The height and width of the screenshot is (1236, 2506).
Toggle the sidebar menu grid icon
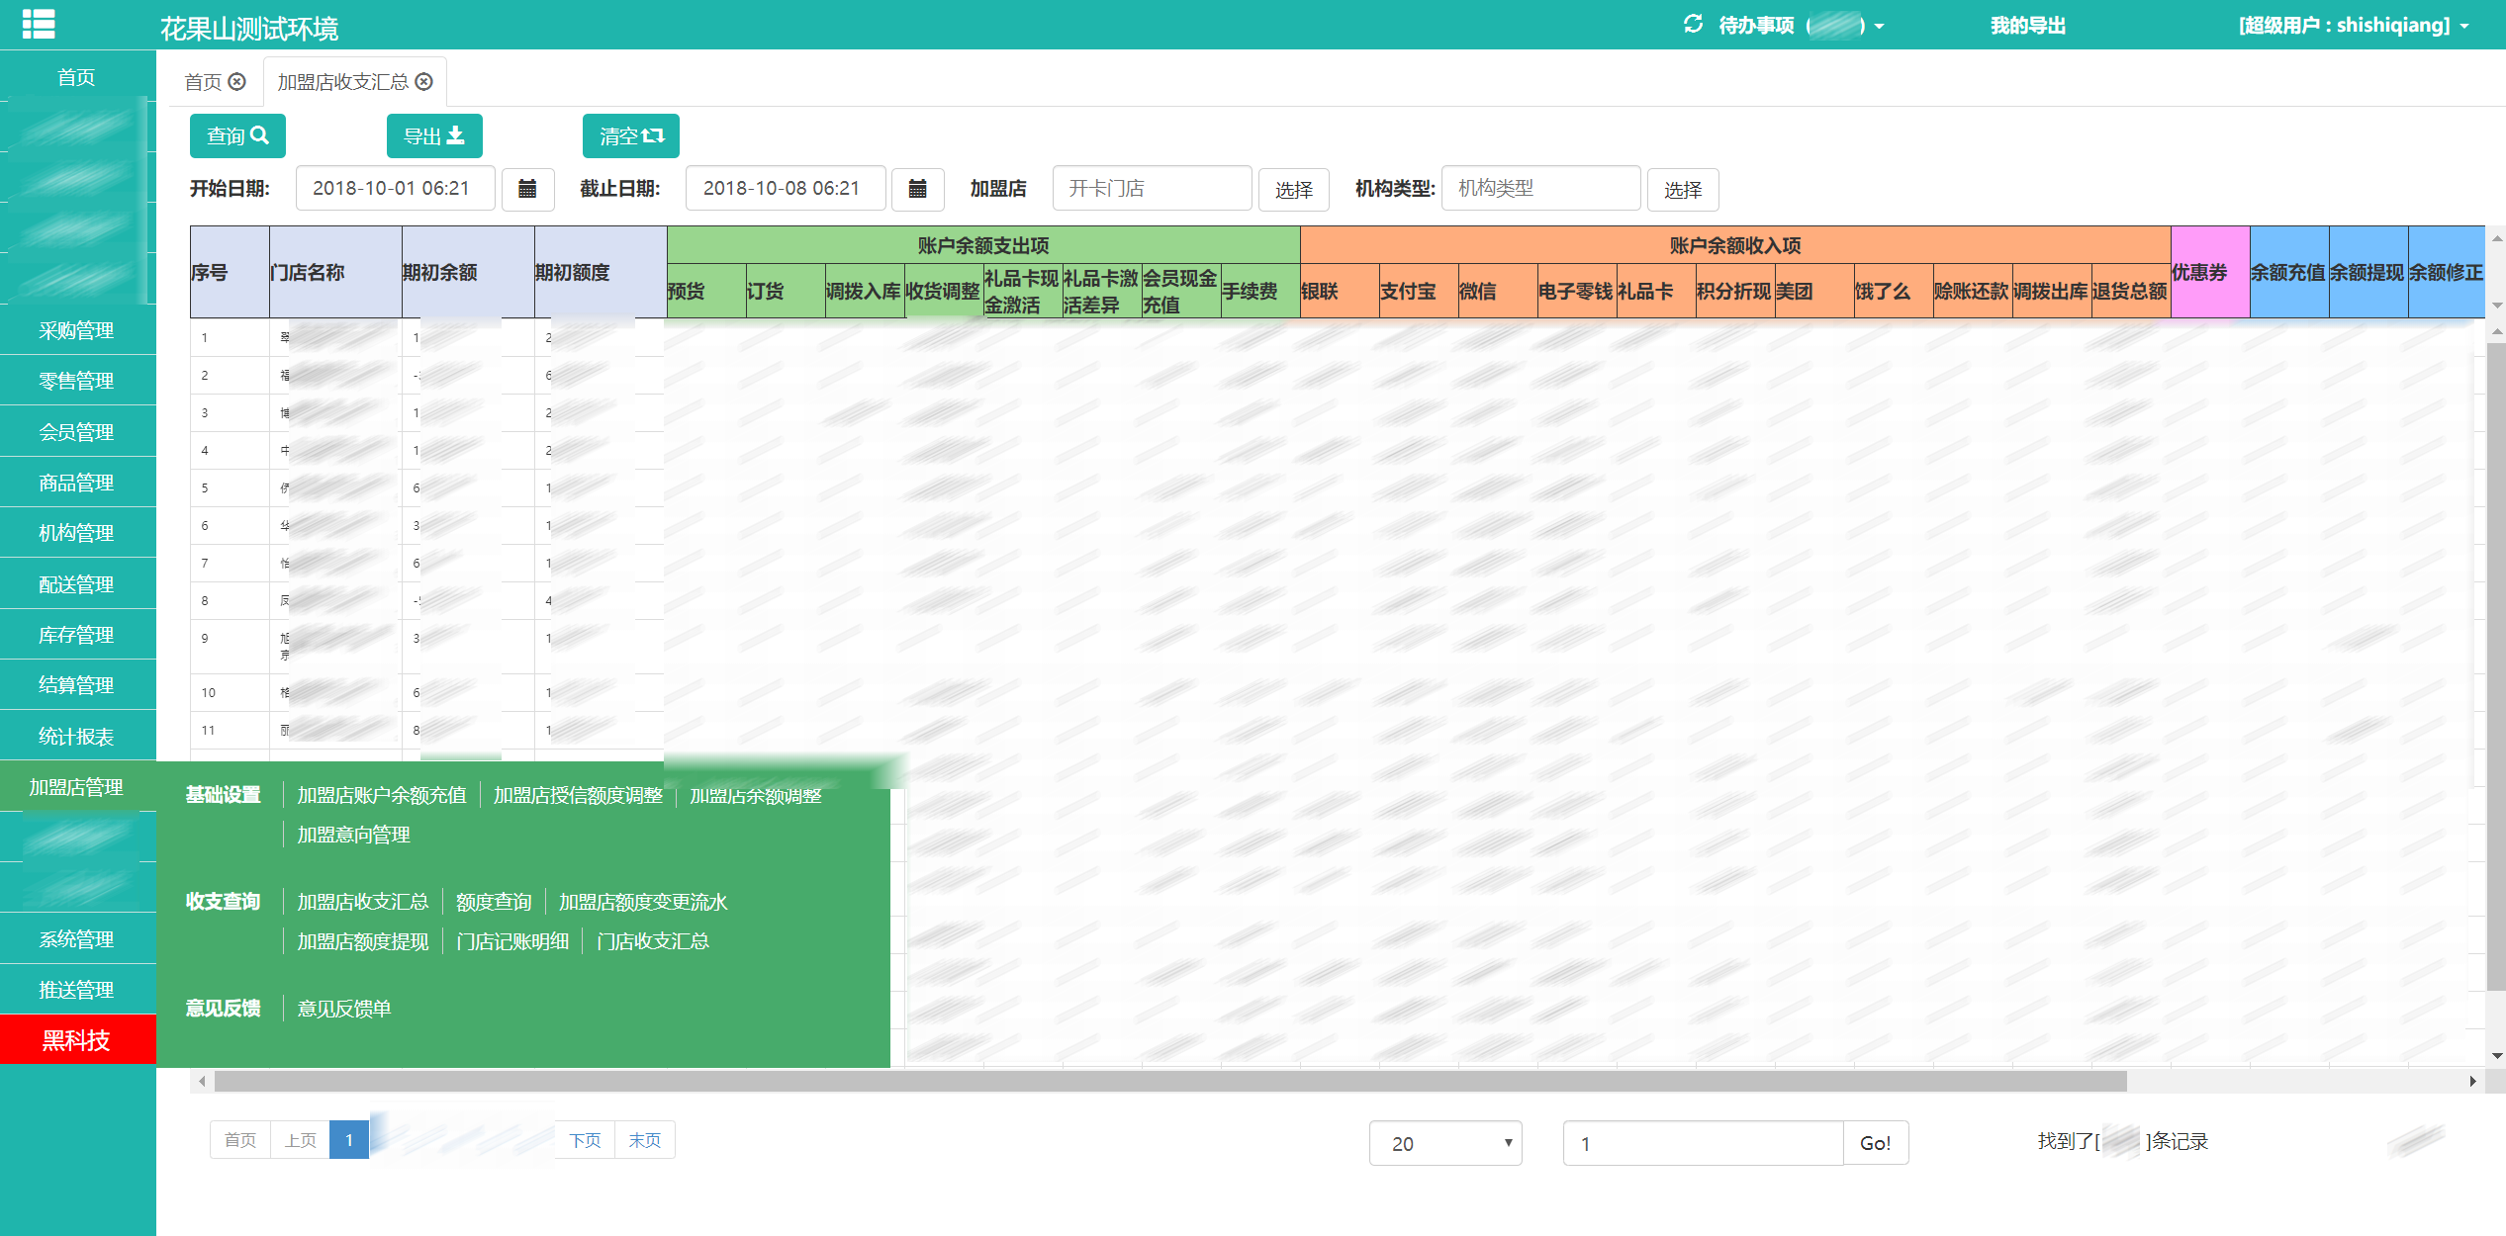39,24
